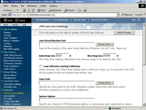Click the Windows logo throbber icon

click(x=142, y=6)
